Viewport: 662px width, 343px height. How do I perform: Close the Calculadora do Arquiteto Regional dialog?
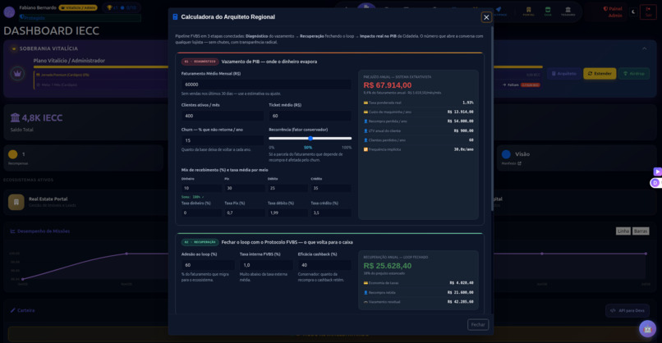click(486, 17)
